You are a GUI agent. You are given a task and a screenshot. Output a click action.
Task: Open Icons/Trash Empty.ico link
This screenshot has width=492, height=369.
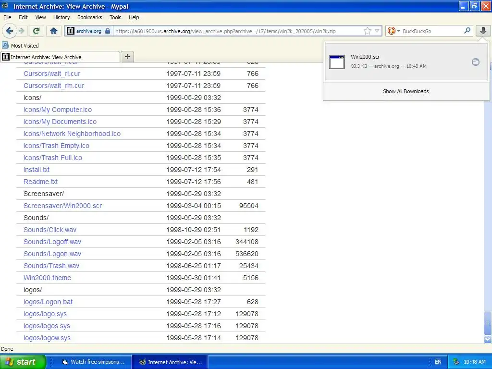(x=56, y=146)
